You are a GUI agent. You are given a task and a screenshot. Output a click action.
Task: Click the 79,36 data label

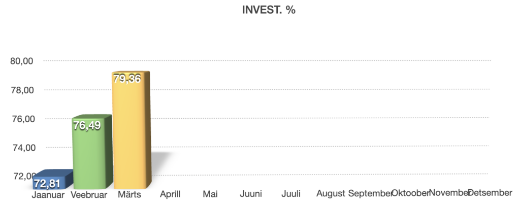pos(127,80)
